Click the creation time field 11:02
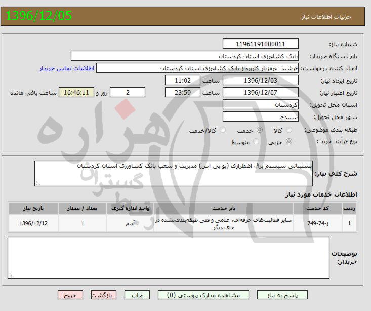Screen dimensions: 371x311 coord(183,81)
